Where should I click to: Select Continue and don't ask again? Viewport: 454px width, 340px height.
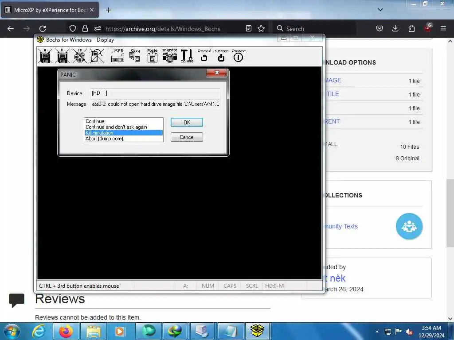click(124, 127)
